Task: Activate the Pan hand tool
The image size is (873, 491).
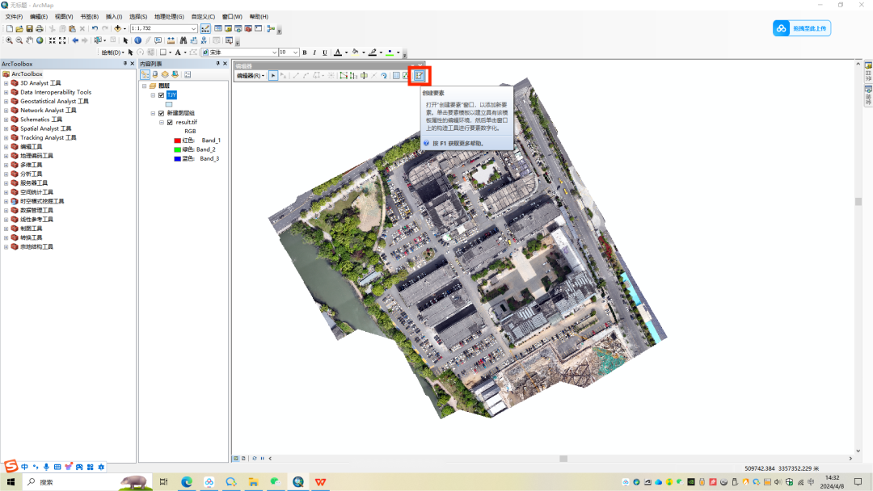Action: [x=29, y=40]
